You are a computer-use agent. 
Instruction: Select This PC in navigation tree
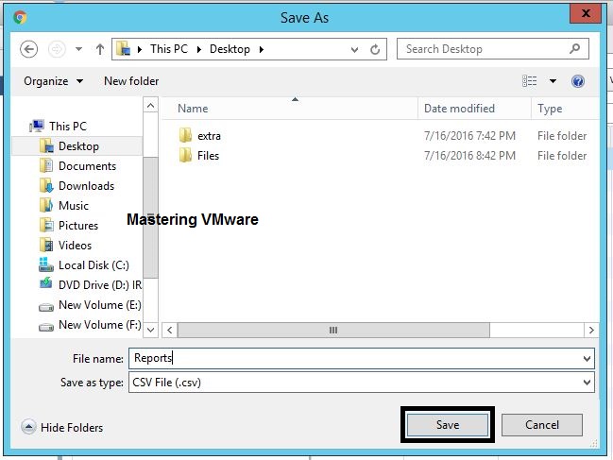tap(68, 127)
